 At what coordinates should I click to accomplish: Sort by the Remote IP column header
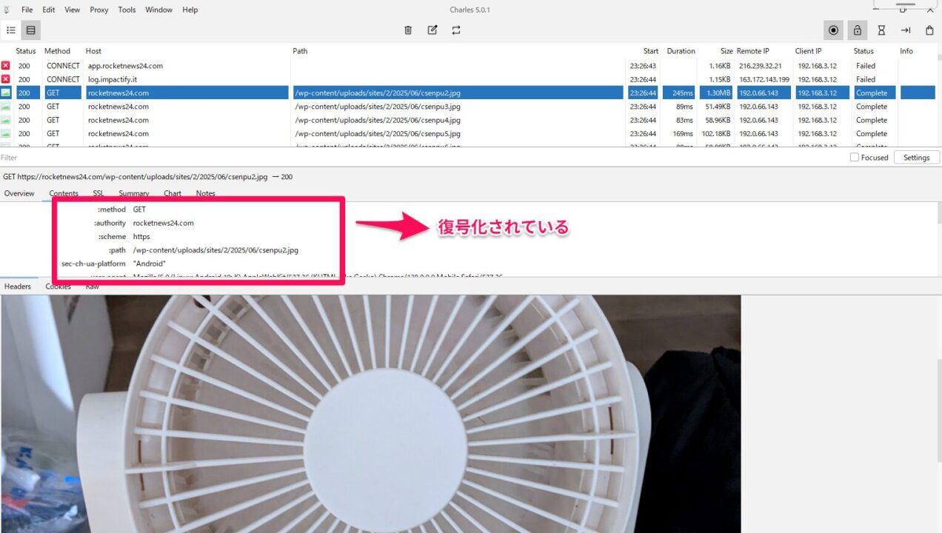753,51
